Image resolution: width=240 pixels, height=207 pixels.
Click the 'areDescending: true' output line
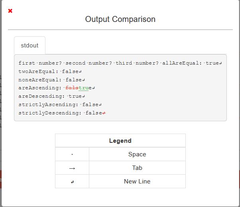click(50, 97)
